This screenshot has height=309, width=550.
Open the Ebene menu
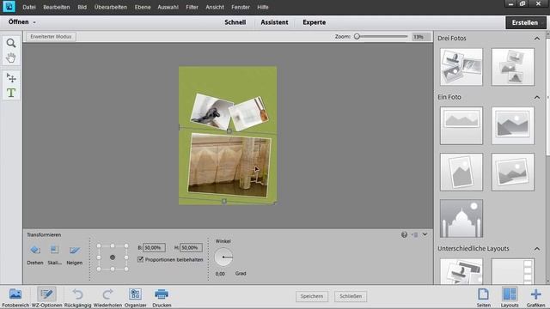[143, 7]
